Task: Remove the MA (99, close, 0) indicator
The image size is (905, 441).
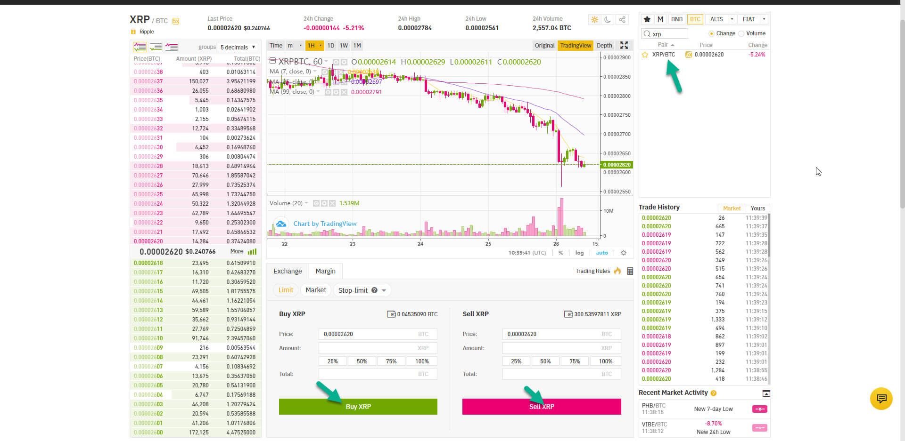Action: pyautogui.click(x=344, y=92)
